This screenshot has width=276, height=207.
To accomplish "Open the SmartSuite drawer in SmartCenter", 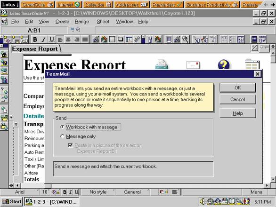I will click(38, 5).
